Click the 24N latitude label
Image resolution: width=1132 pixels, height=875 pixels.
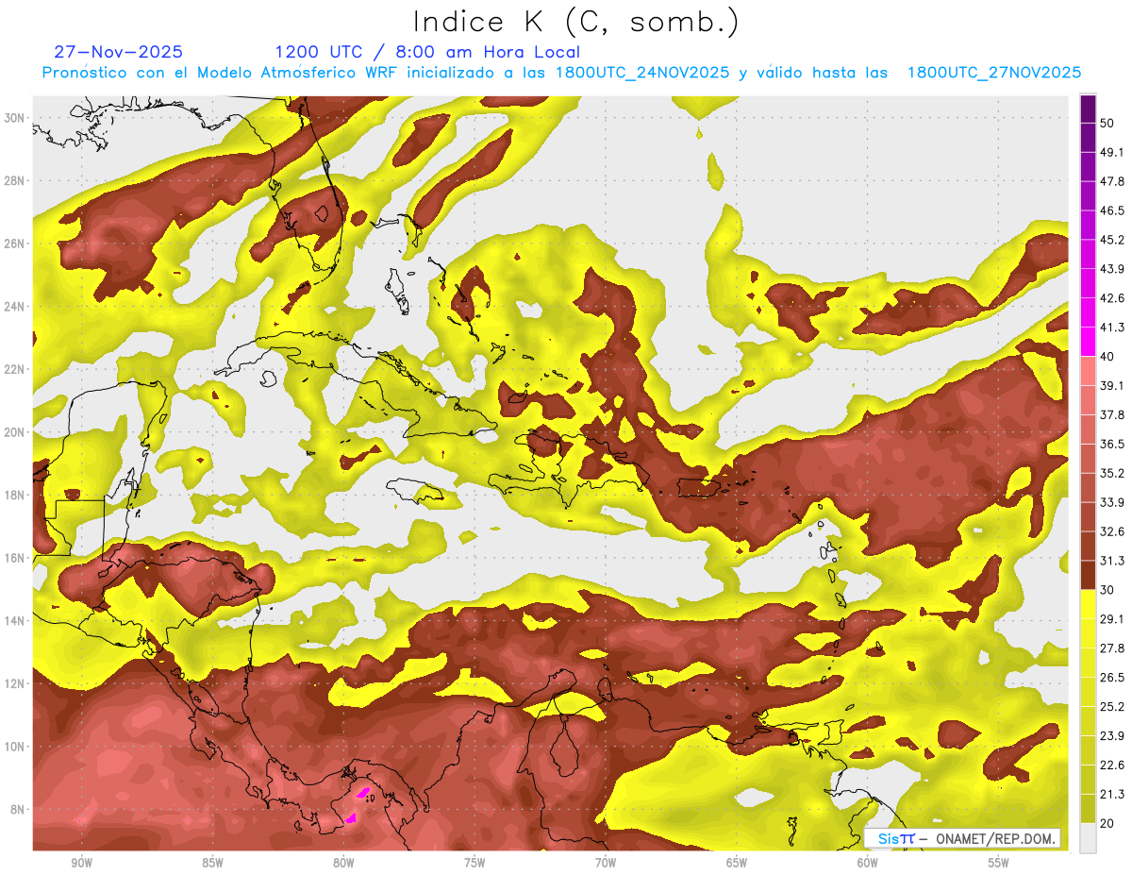click(x=14, y=306)
